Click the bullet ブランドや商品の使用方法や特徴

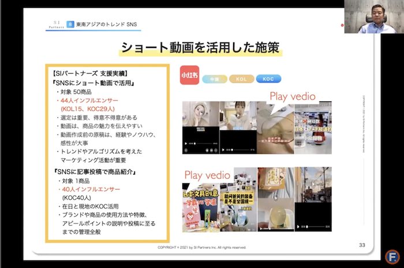pos(103,215)
